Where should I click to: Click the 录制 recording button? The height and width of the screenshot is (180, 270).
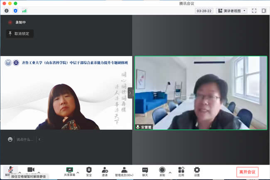[x=162, y=171]
